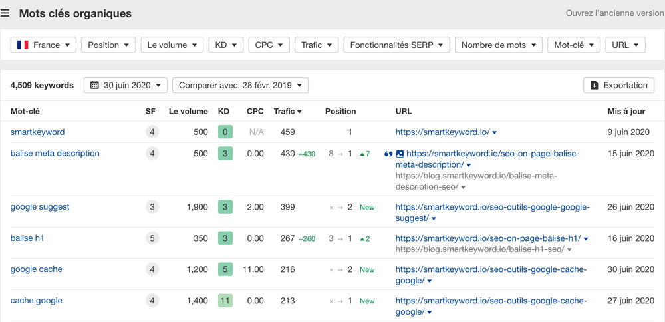Sort by CPC column header
The width and height of the screenshot is (665, 322).
255,112
